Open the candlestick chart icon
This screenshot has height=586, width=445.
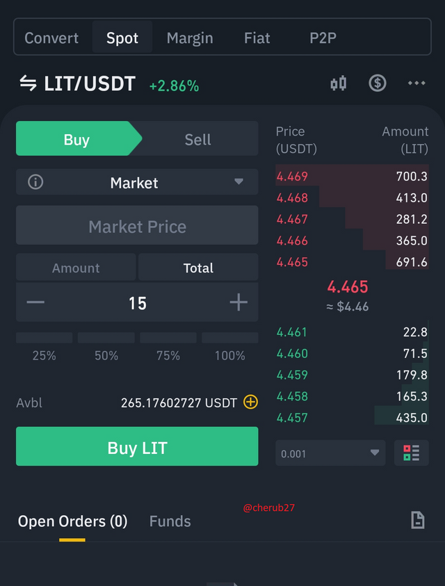[339, 83]
